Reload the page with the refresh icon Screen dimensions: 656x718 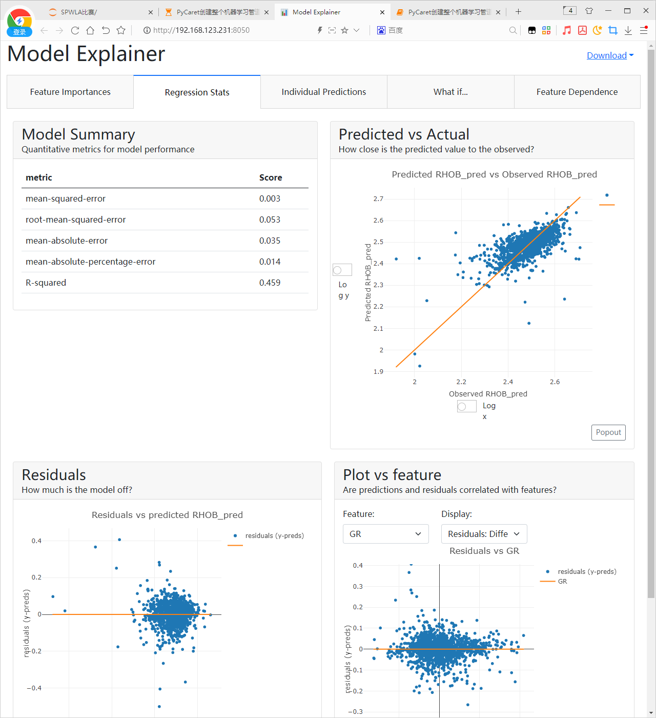click(75, 31)
